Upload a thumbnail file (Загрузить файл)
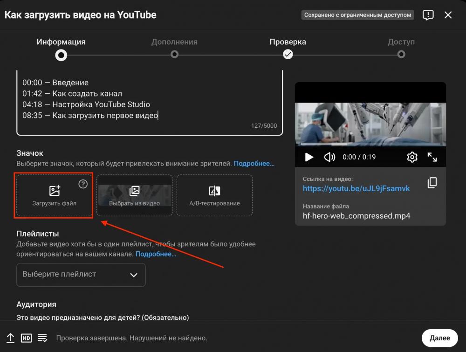The image size is (466, 352). [54, 195]
